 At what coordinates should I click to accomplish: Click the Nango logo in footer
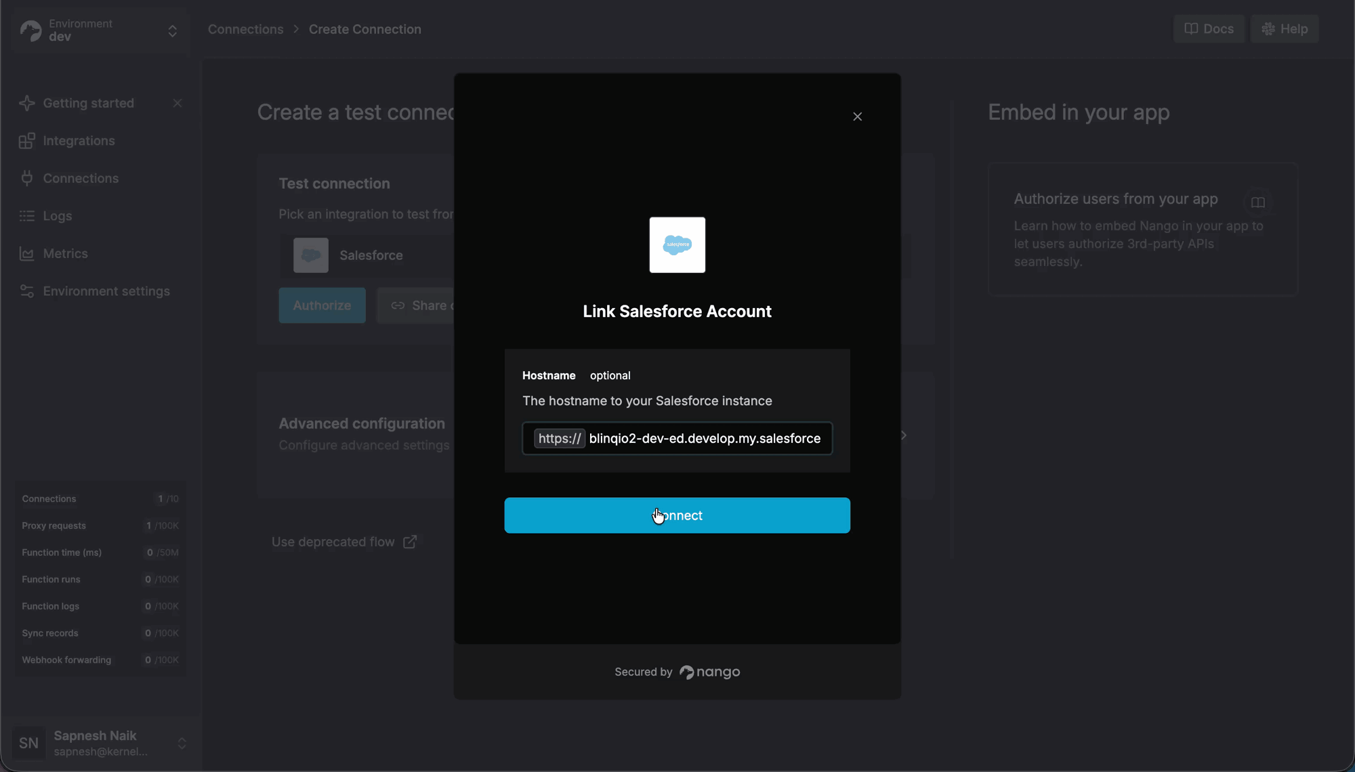[709, 672]
